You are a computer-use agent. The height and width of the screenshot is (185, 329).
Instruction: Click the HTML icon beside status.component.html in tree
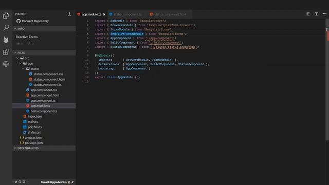[30, 79]
